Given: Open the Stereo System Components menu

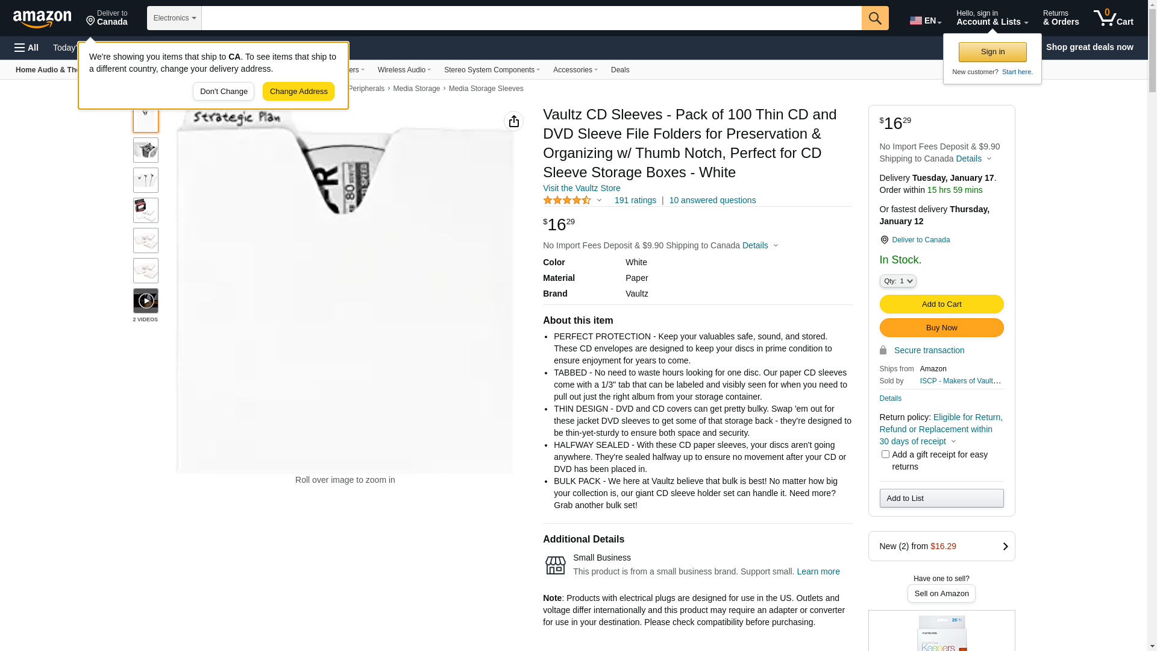Looking at the screenshot, I should (492, 70).
